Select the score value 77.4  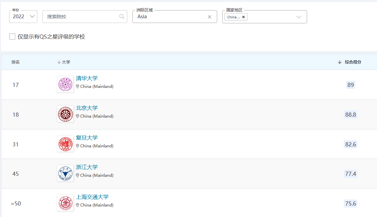351,174
